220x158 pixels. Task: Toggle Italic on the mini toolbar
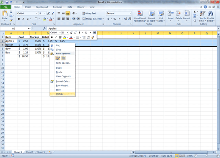56,37
